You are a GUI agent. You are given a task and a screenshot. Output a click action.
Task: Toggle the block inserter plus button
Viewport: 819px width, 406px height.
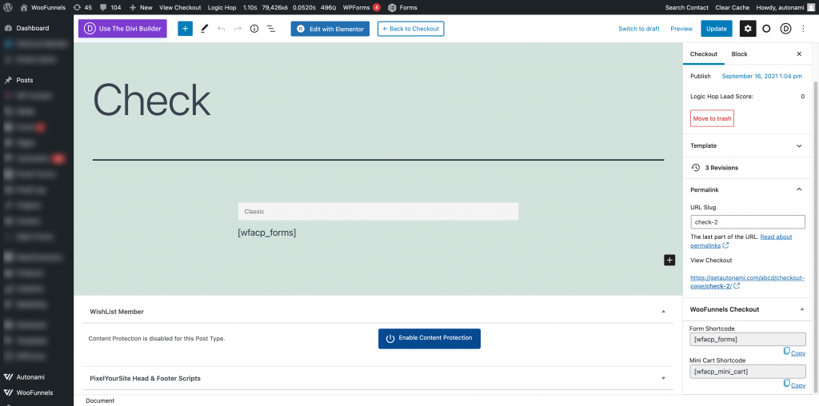click(x=185, y=29)
